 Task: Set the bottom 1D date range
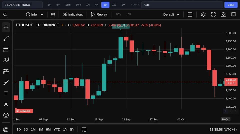pos(19,130)
